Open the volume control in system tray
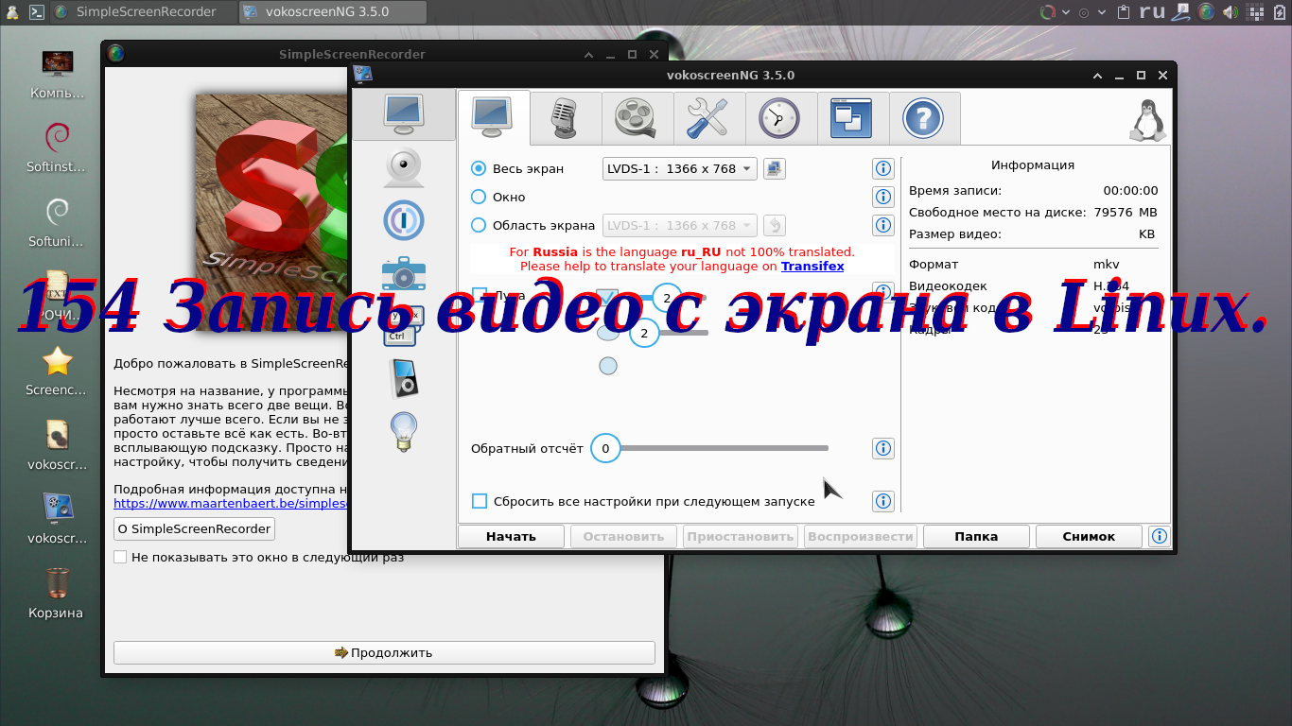Screen dimensions: 1292x726 pyautogui.click(x=1230, y=12)
